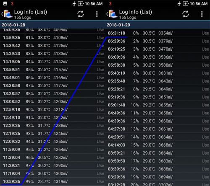Select log row 04:14:03 15%
The width and height of the screenshot is (210, 186).
tap(157, 145)
